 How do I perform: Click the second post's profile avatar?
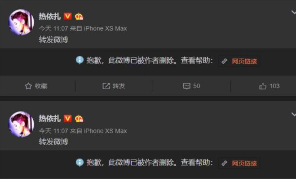tap(21, 124)
